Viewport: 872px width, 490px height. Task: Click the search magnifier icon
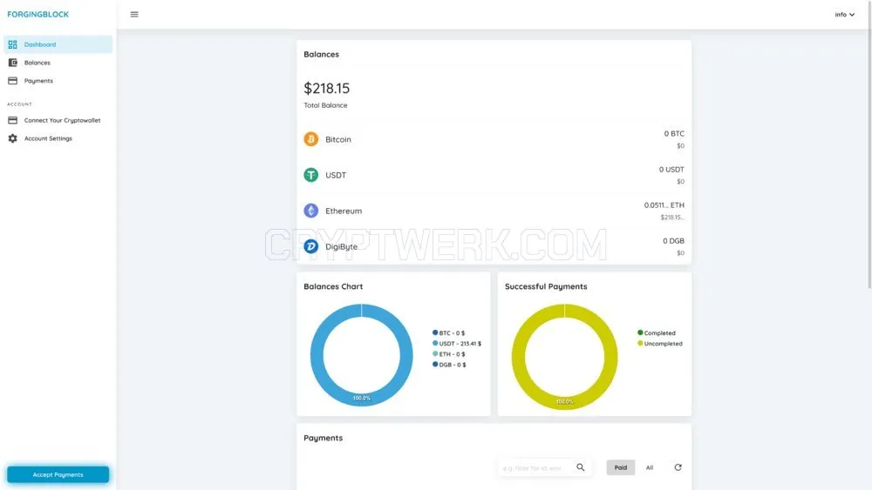click(581, 467)
